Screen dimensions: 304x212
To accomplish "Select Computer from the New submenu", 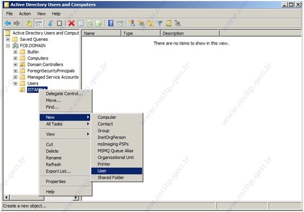I will [x=117, y=117].
